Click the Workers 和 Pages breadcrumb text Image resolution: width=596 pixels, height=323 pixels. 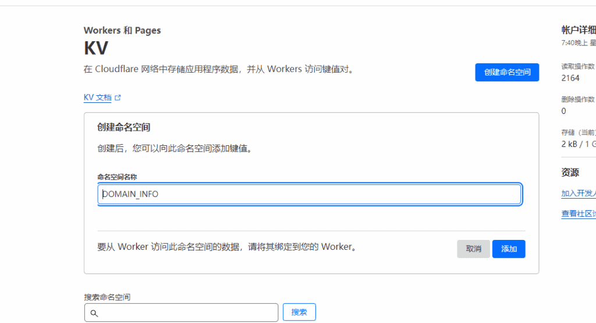click(122, 30)
